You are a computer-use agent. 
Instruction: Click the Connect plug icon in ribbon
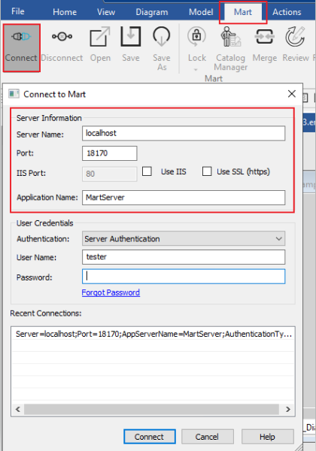21,37
